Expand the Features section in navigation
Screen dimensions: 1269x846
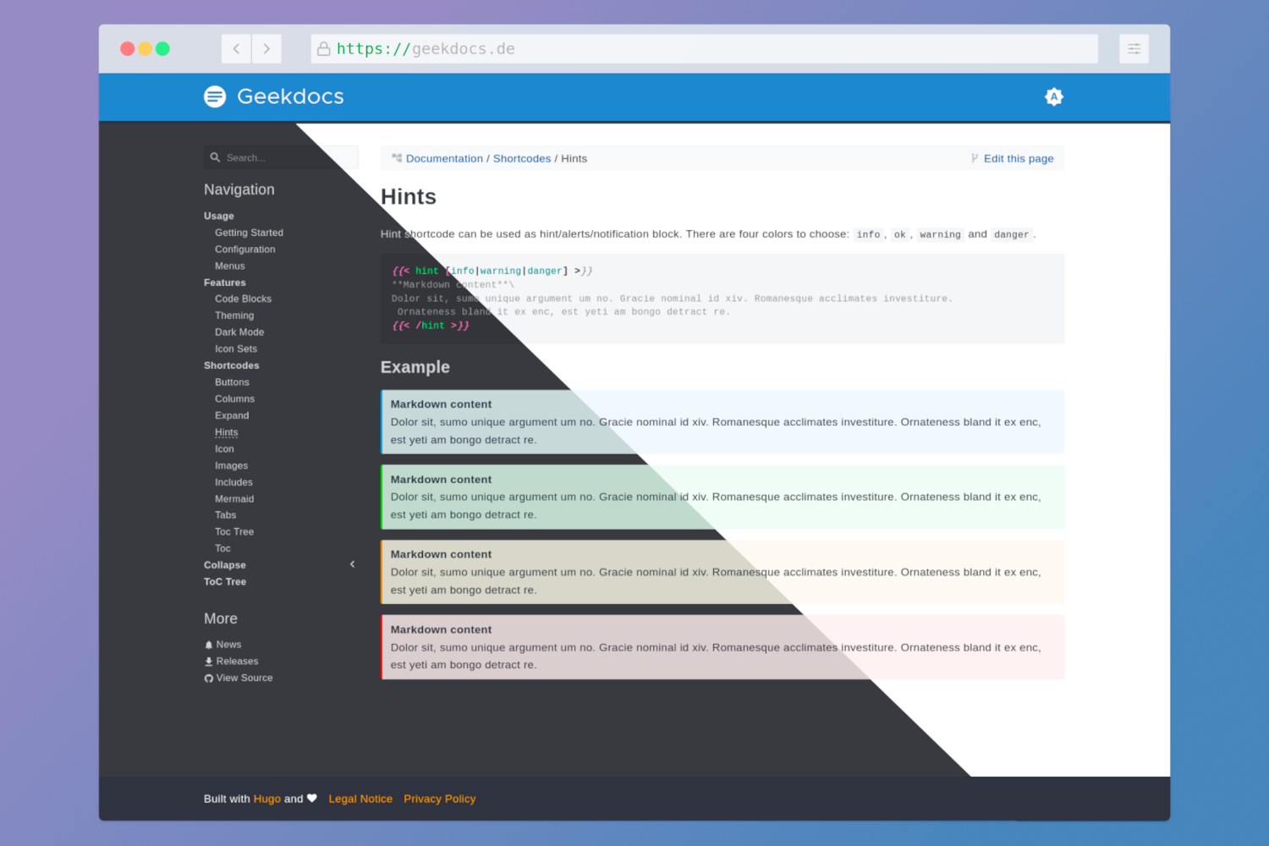tap(224, 282)
